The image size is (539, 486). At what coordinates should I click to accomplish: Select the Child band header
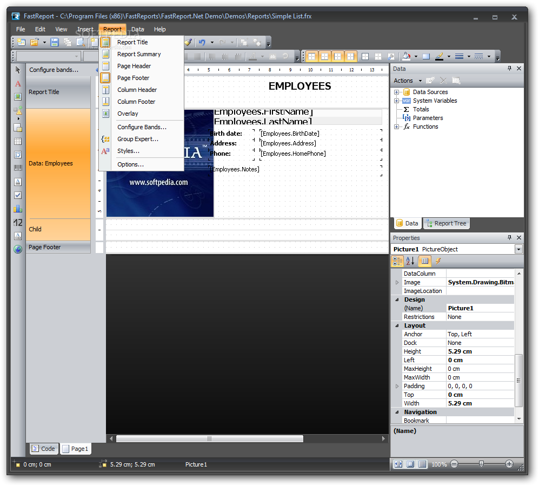[58, 229]
